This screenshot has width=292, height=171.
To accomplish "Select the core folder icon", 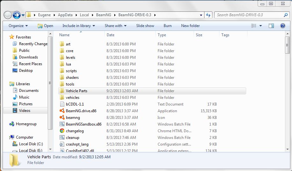I will click(x=62, y=51).
